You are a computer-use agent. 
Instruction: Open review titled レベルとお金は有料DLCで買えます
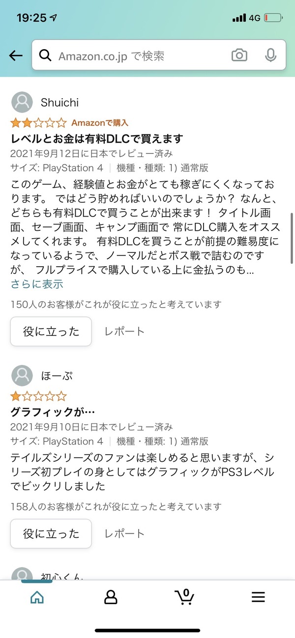(97, 139)
